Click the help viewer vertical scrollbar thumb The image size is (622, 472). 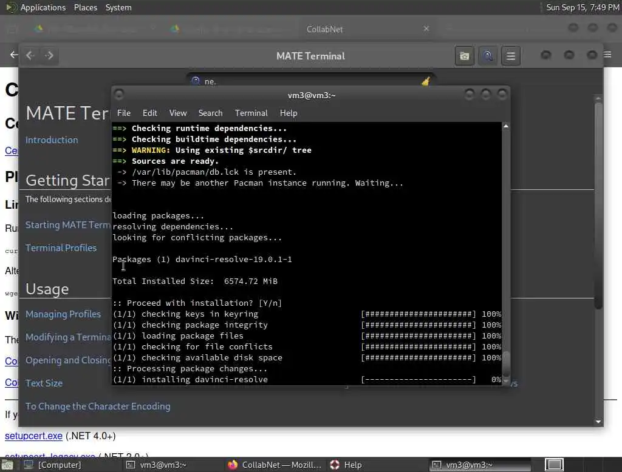tap(598, 205)
